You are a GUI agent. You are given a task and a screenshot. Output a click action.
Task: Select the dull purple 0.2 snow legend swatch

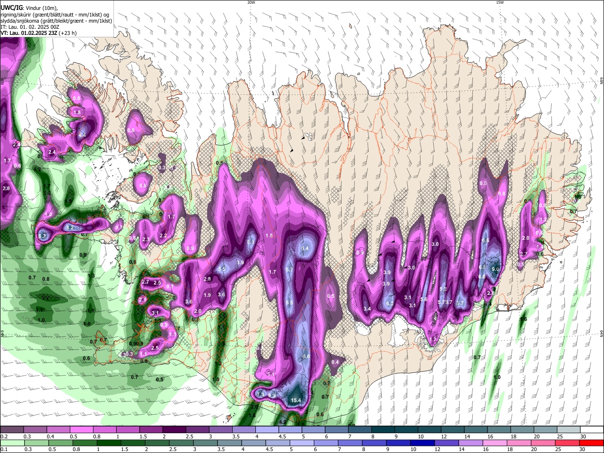pyautogui.click(x=12, y=429)
